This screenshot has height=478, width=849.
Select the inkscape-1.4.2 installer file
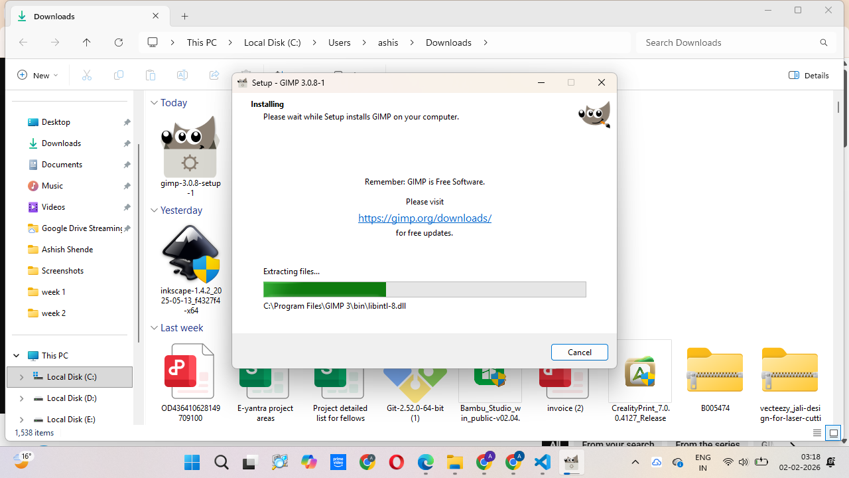pos(190,269)
